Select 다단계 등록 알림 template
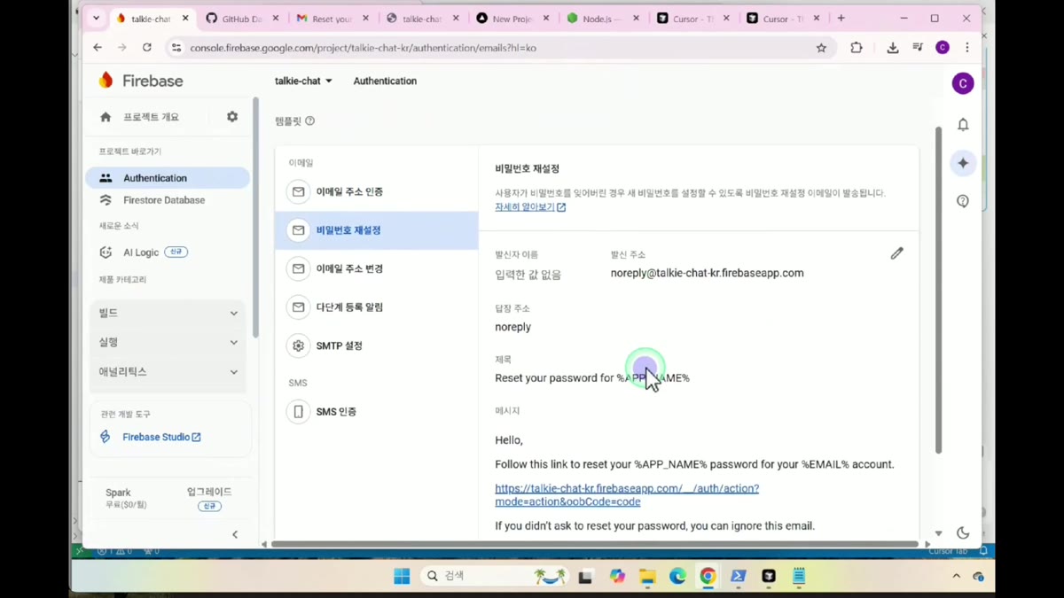This screenshot has width=1064, height=598. [377, 307]
